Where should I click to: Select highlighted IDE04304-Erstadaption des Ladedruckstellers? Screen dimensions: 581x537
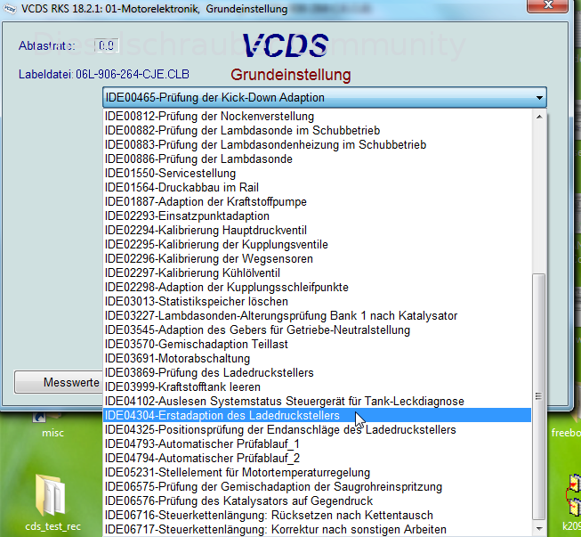(x=317, y=415)
